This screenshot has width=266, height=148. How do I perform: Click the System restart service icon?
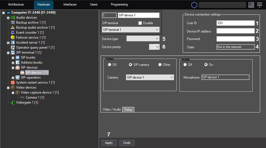tap(13, 82)
